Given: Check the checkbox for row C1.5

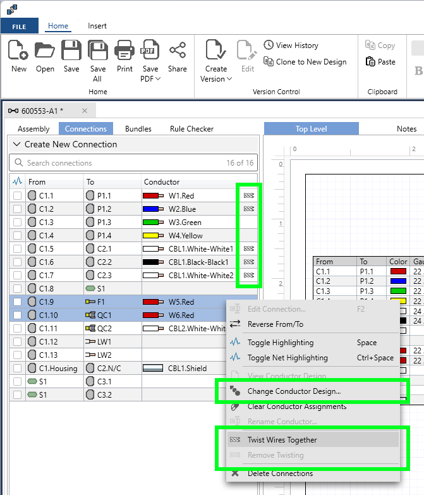Looking at the screenshot, I should pyautogui.click(x=17, y=248).
